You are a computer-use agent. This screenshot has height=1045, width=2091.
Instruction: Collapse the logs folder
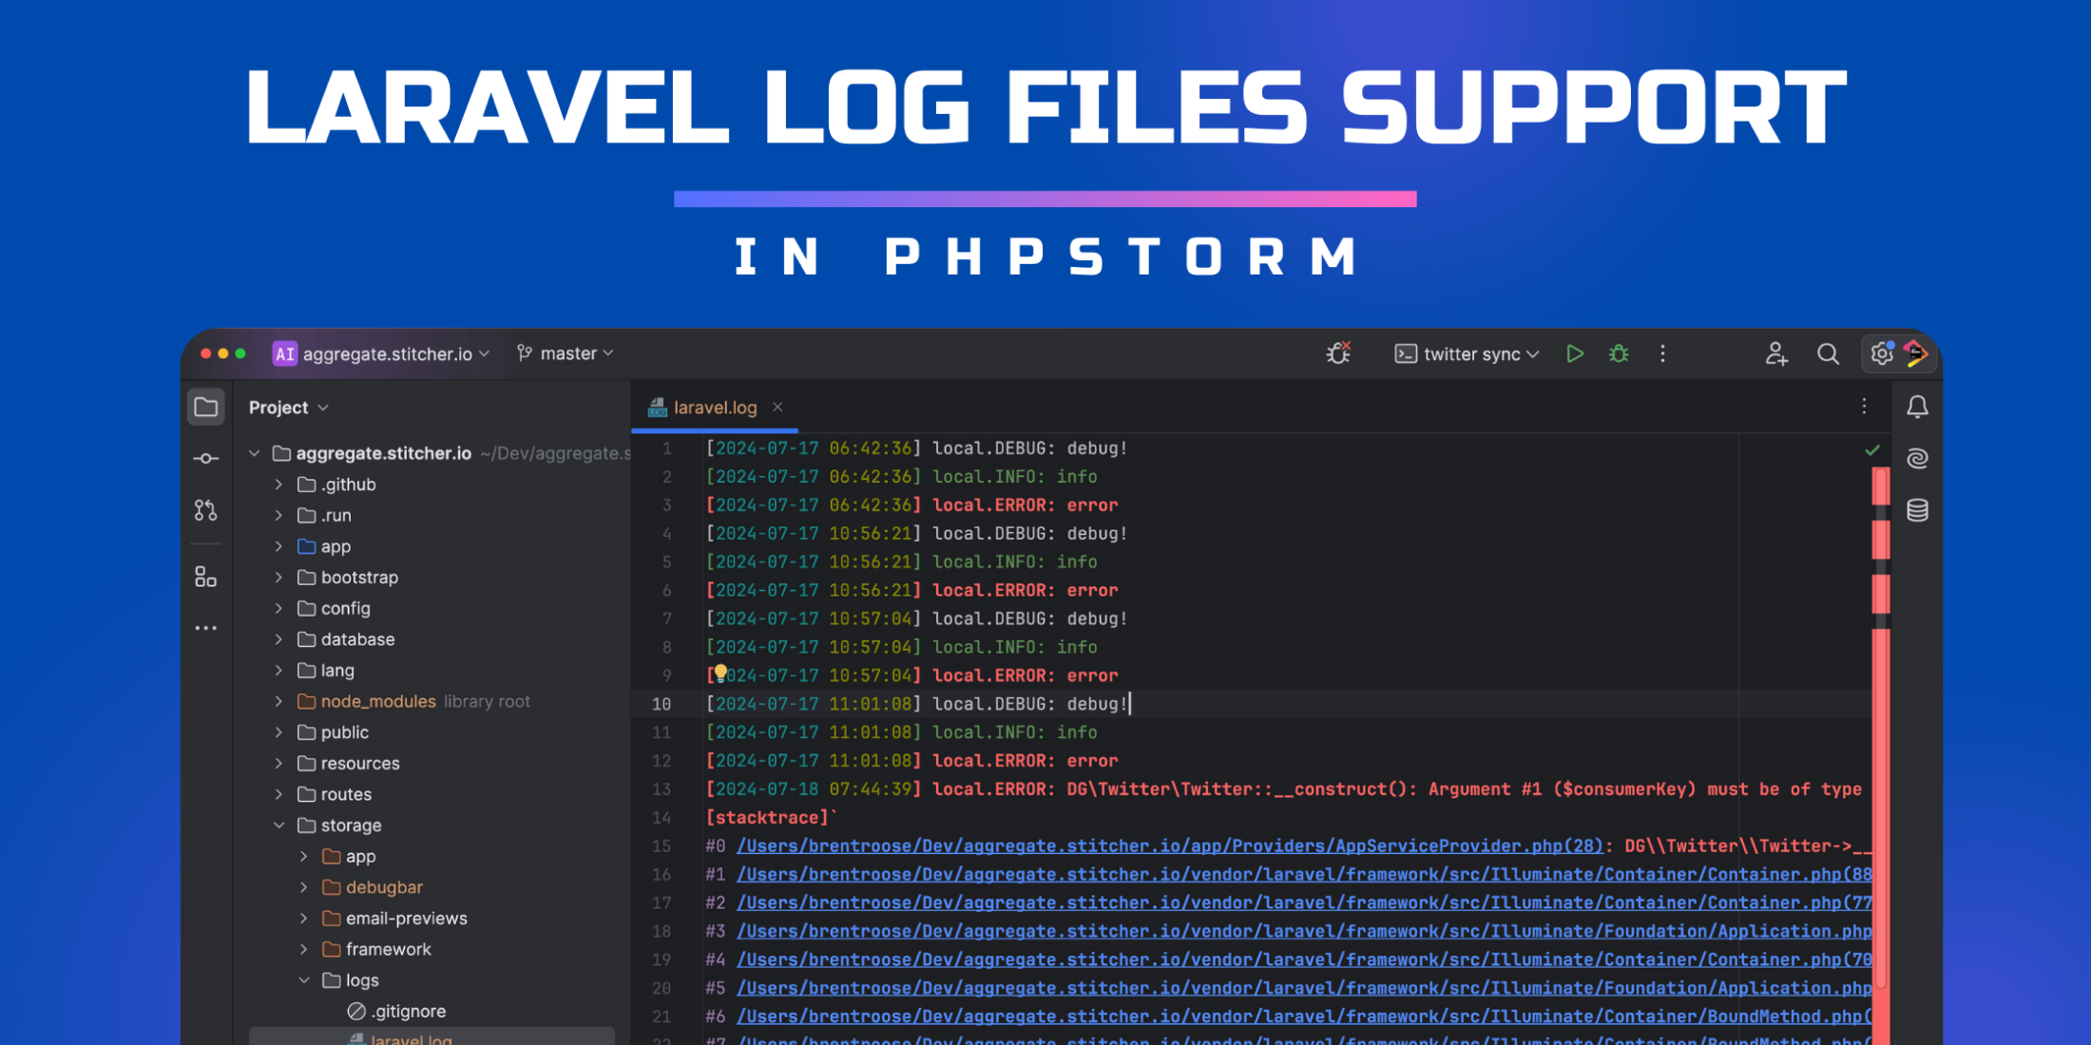coord(303,980)
